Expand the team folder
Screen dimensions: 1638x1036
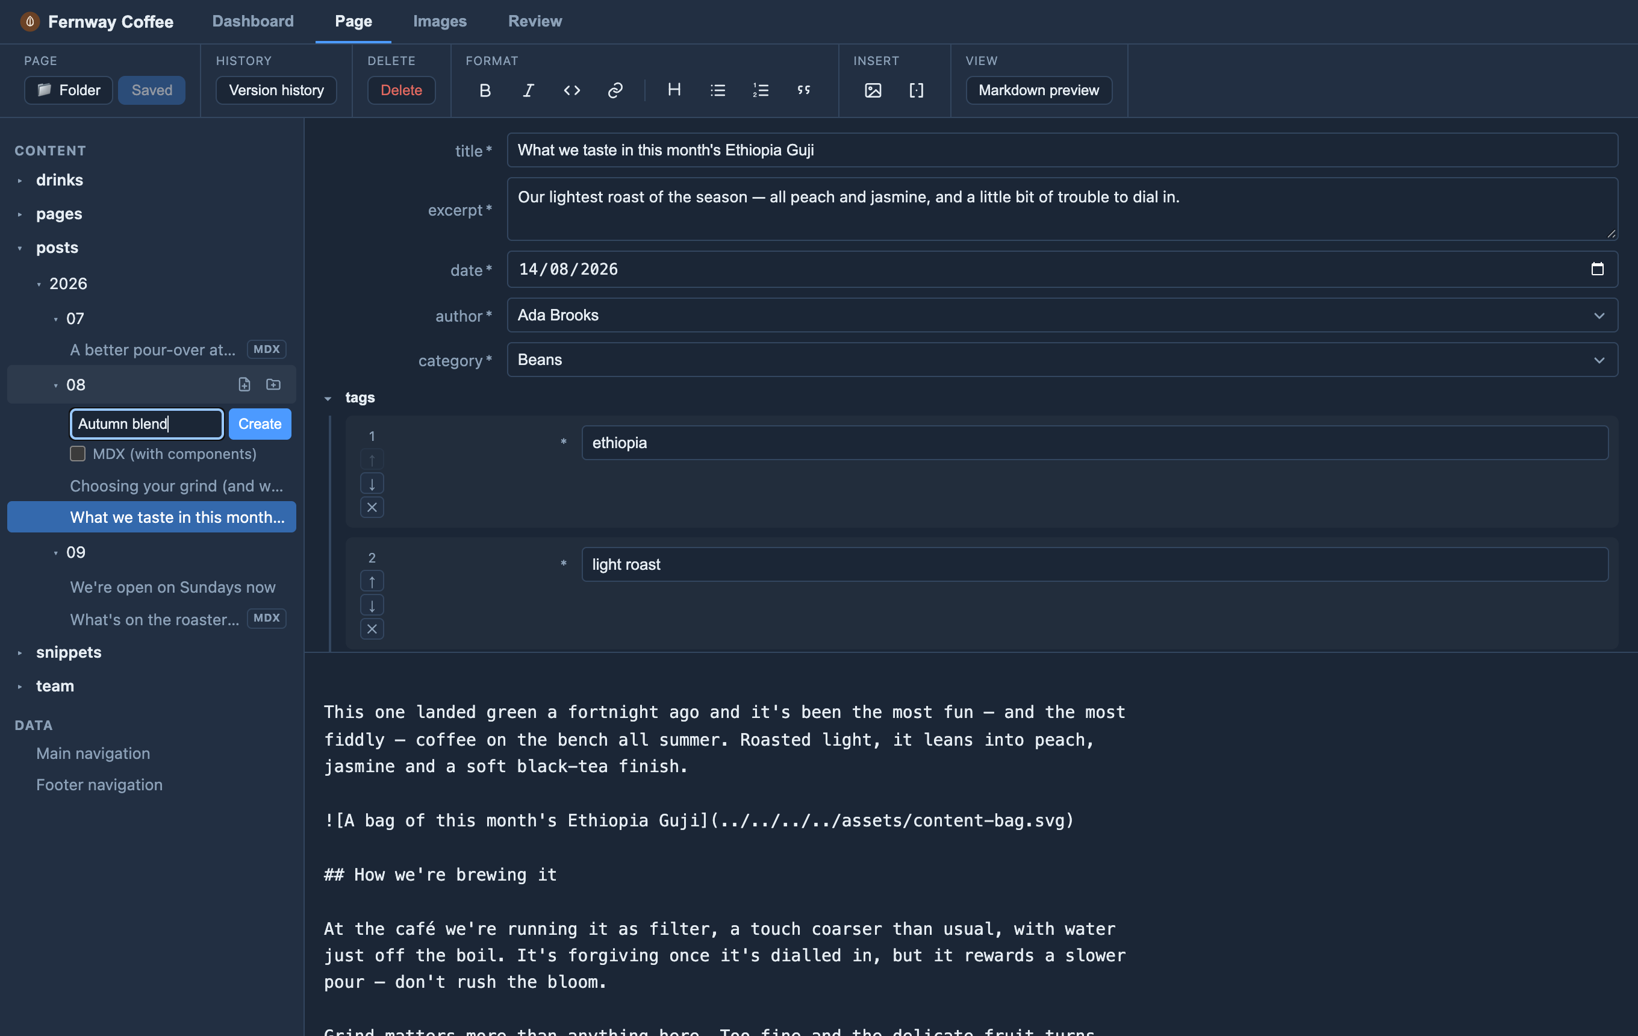point(20,687)
